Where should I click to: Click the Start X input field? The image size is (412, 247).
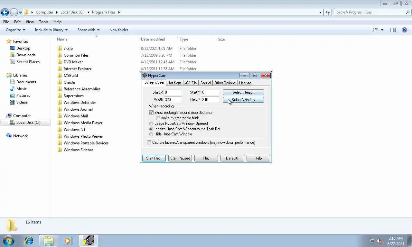point(173,92)
